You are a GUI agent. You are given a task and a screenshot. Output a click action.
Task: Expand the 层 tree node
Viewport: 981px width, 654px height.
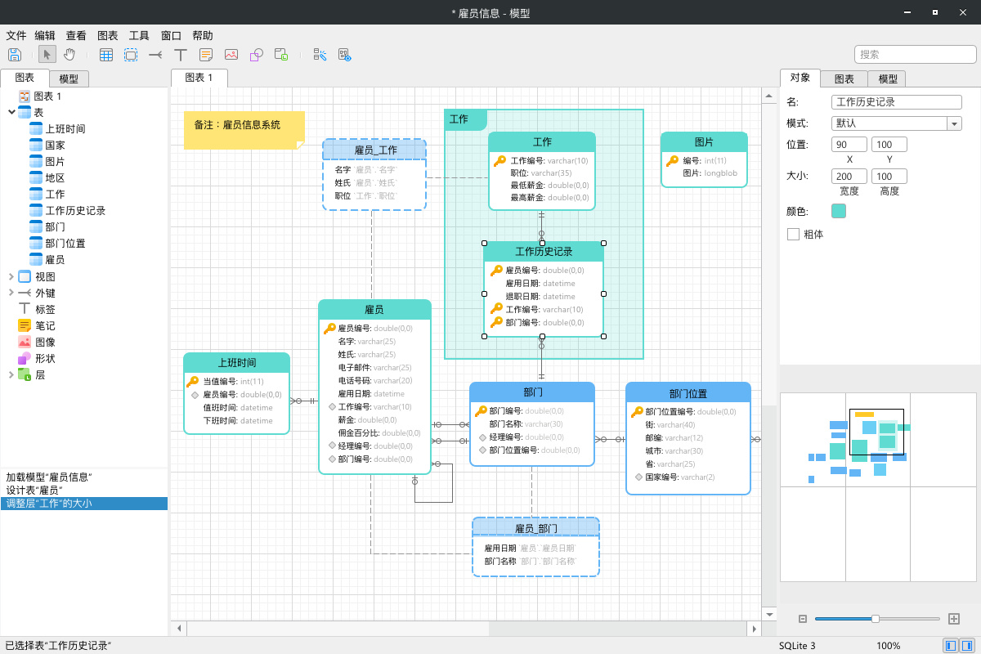click(x=11, y=374)
